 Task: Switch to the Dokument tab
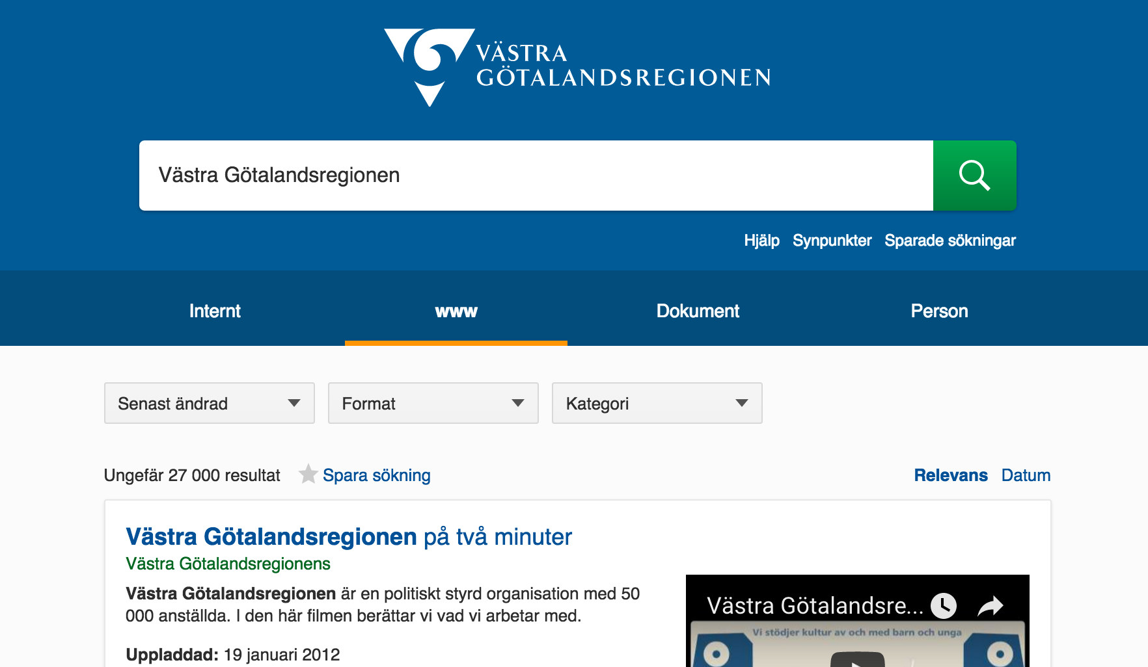(698, 311)
